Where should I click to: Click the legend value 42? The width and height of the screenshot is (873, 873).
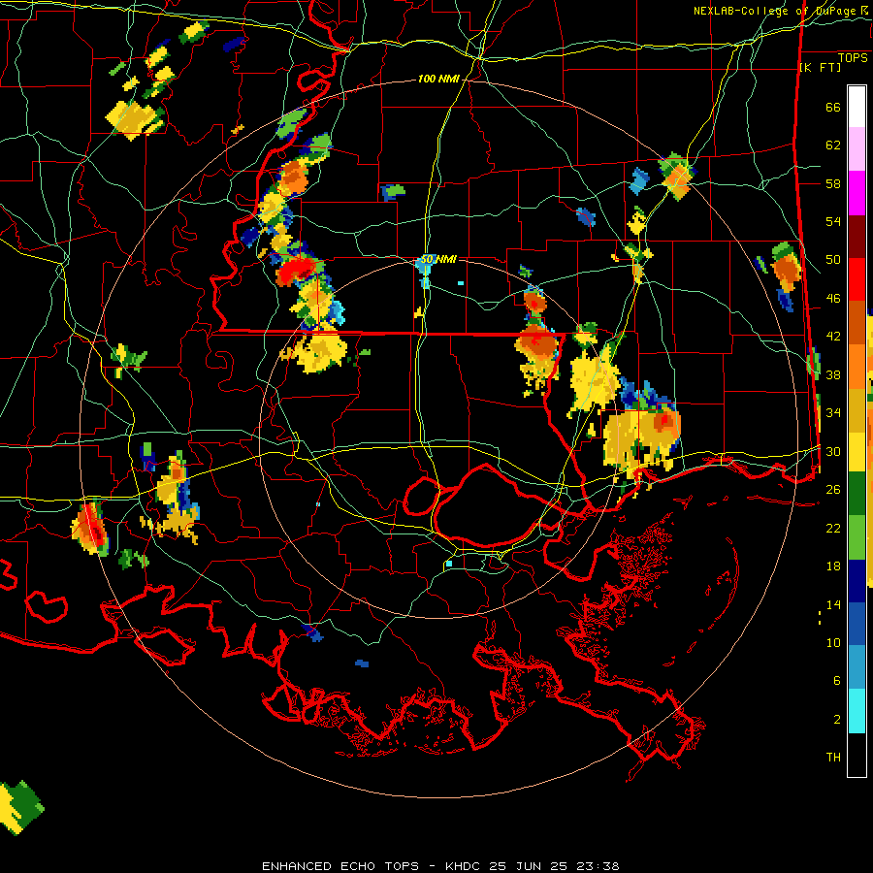pyautogui.click(x=833, y=337)
